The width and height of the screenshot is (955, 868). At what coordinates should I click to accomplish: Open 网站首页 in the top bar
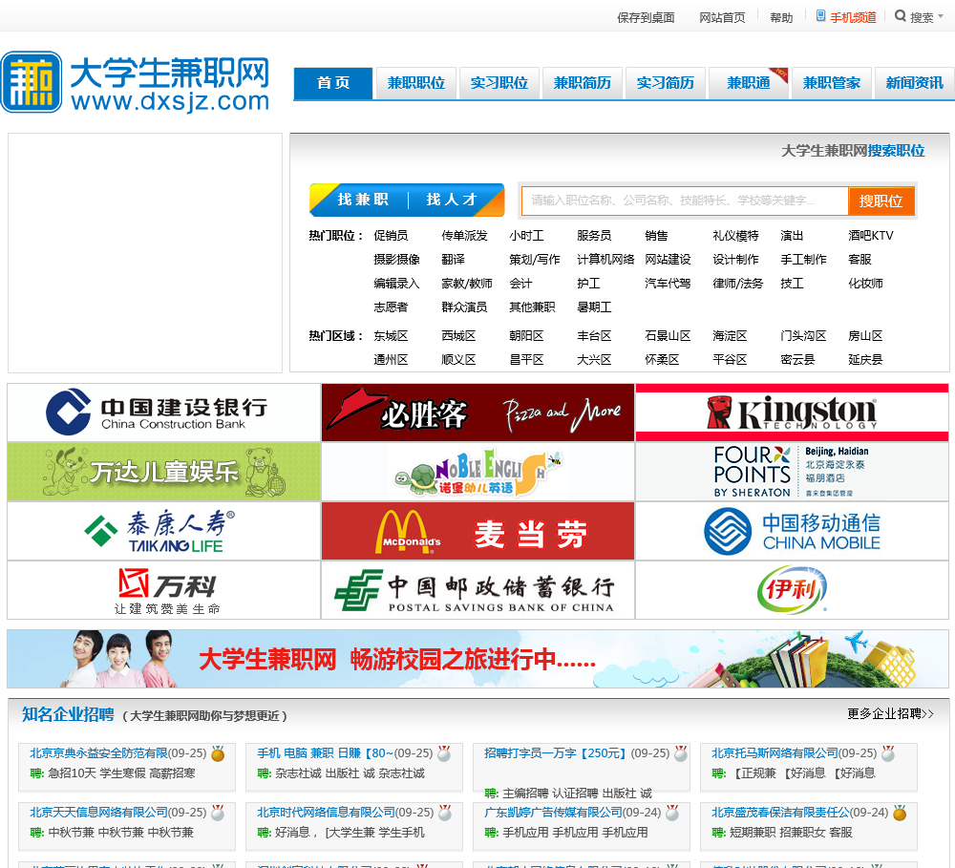pos(722,17)
